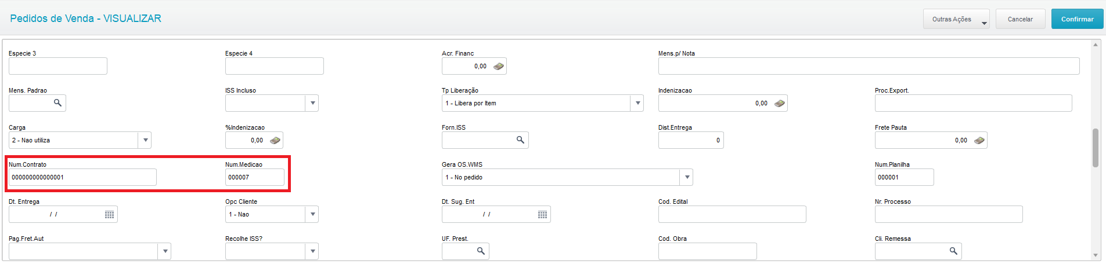The width and height of the screenshot is (1106, 264).
Task: Open calendar picker for Dt. Sug. Ent
Action: tap(542, 215)
